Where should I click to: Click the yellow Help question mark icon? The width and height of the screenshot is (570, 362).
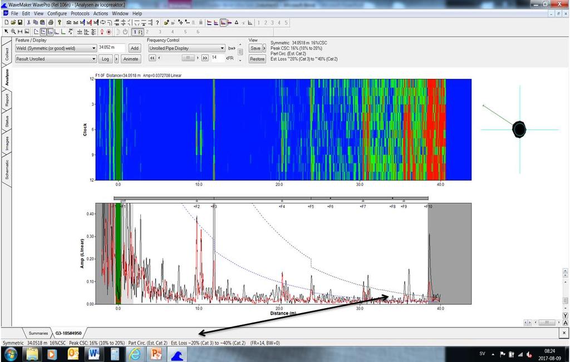pyautogui.click(x=60, y=22)
